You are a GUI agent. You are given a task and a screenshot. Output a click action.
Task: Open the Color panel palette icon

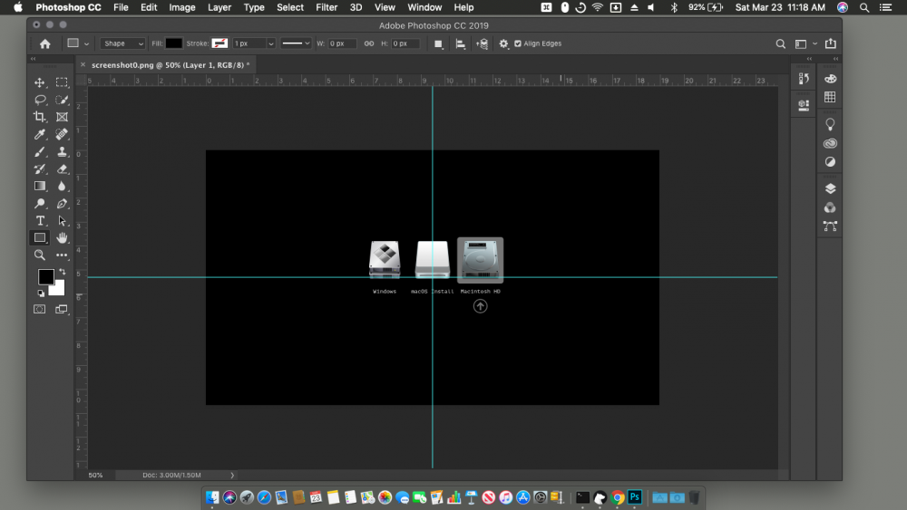(830, 79)
